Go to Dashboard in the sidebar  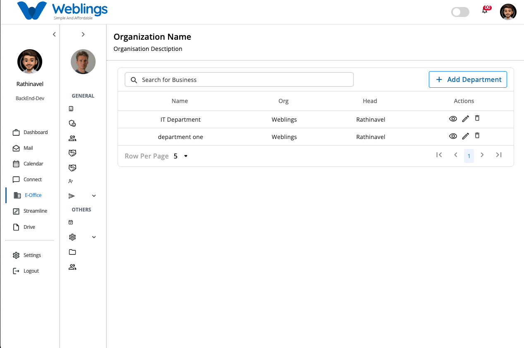point(30,132)
